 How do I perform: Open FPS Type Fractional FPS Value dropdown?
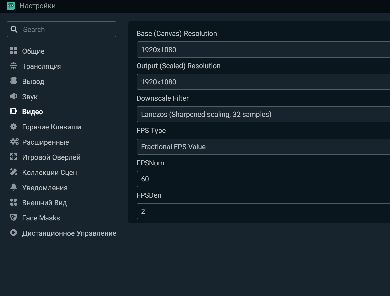(263, 147)
